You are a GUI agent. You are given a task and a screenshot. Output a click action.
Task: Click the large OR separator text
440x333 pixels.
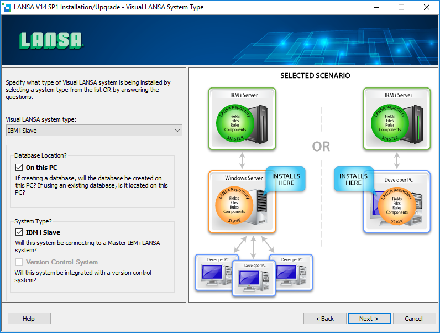click(x=321, y=147)
